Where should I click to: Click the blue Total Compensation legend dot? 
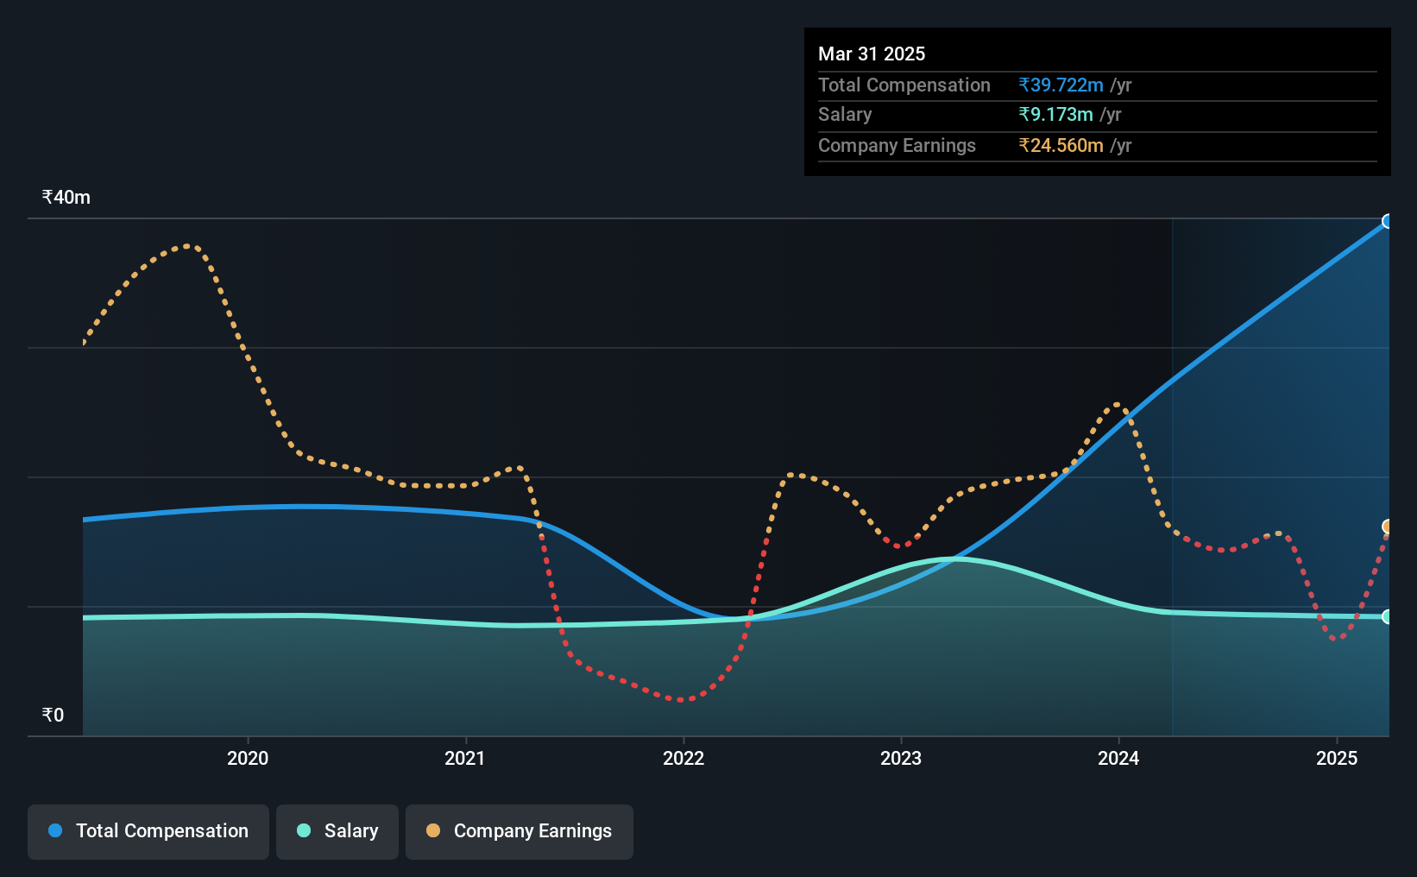coord(55,830)
